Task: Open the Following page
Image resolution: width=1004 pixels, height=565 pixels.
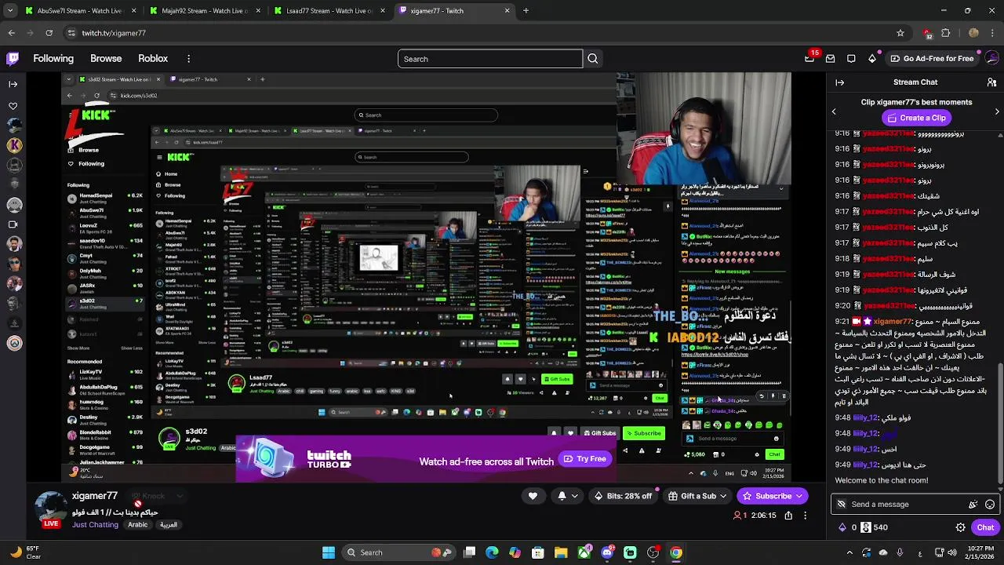Action: click(53, 59)
